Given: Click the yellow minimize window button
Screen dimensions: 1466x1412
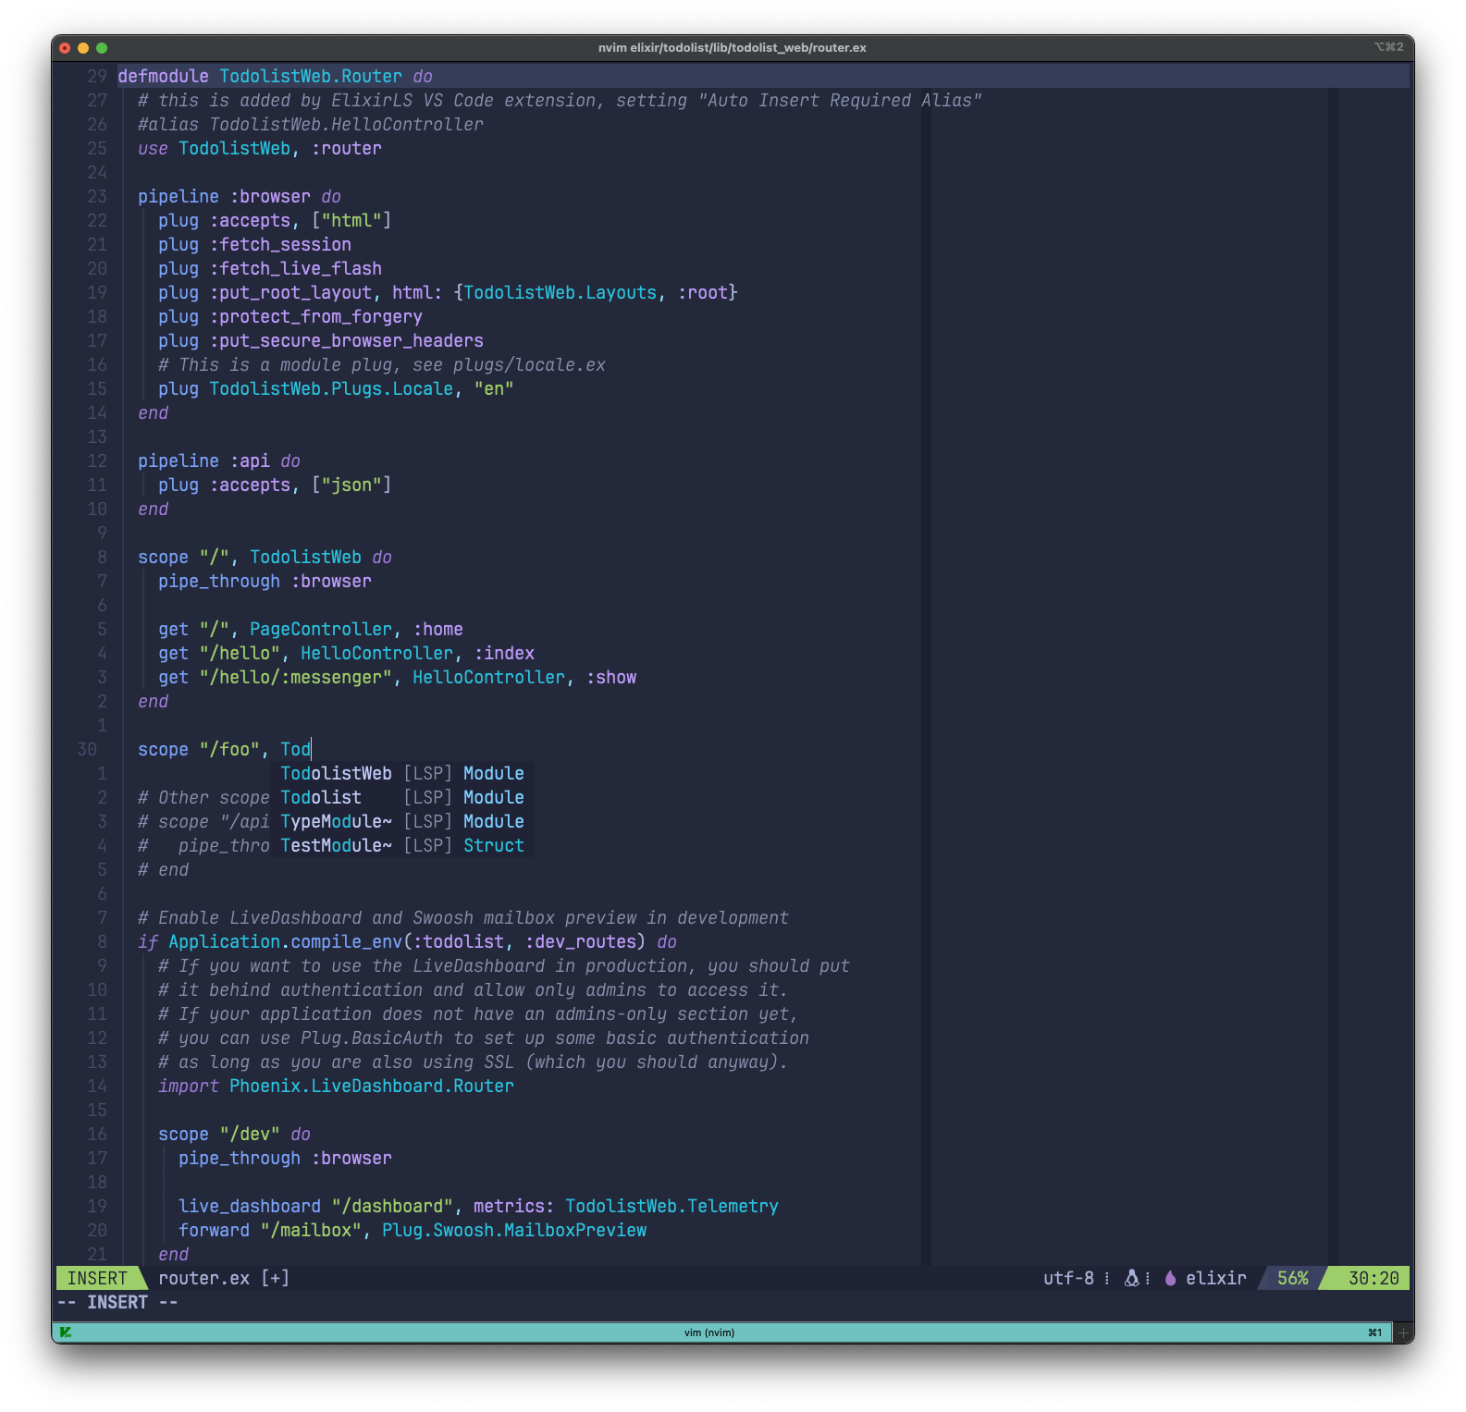Looking at the screenshot, I should tap(83, 48).
